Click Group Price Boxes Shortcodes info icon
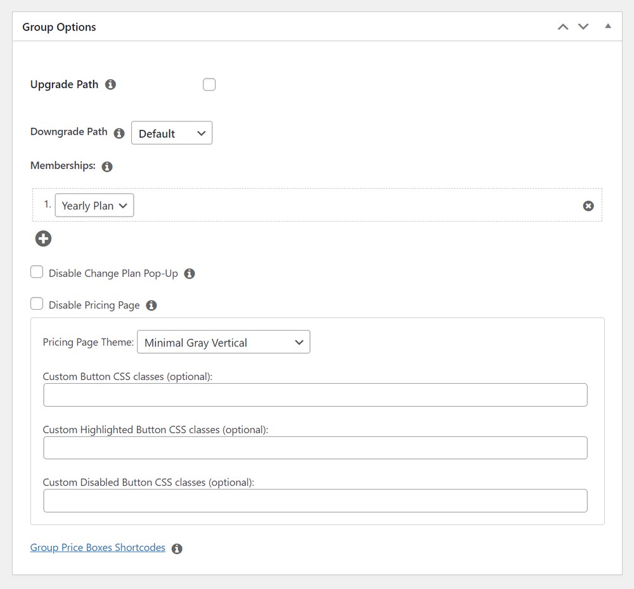 (177, 548)
